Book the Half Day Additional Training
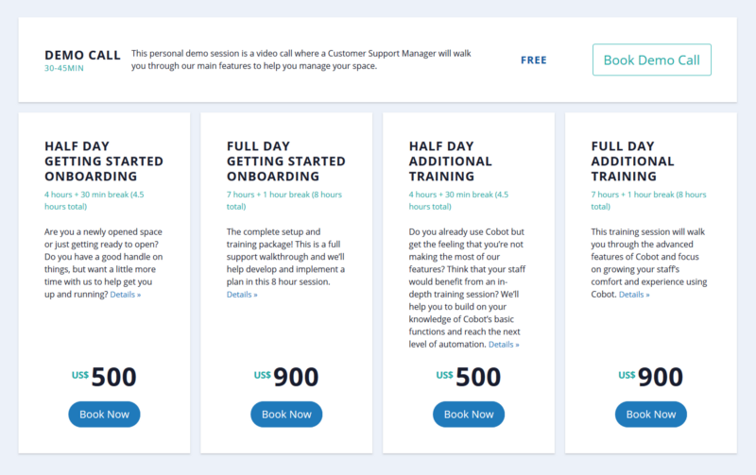756x475 pixels. click(x=469, y=415)
